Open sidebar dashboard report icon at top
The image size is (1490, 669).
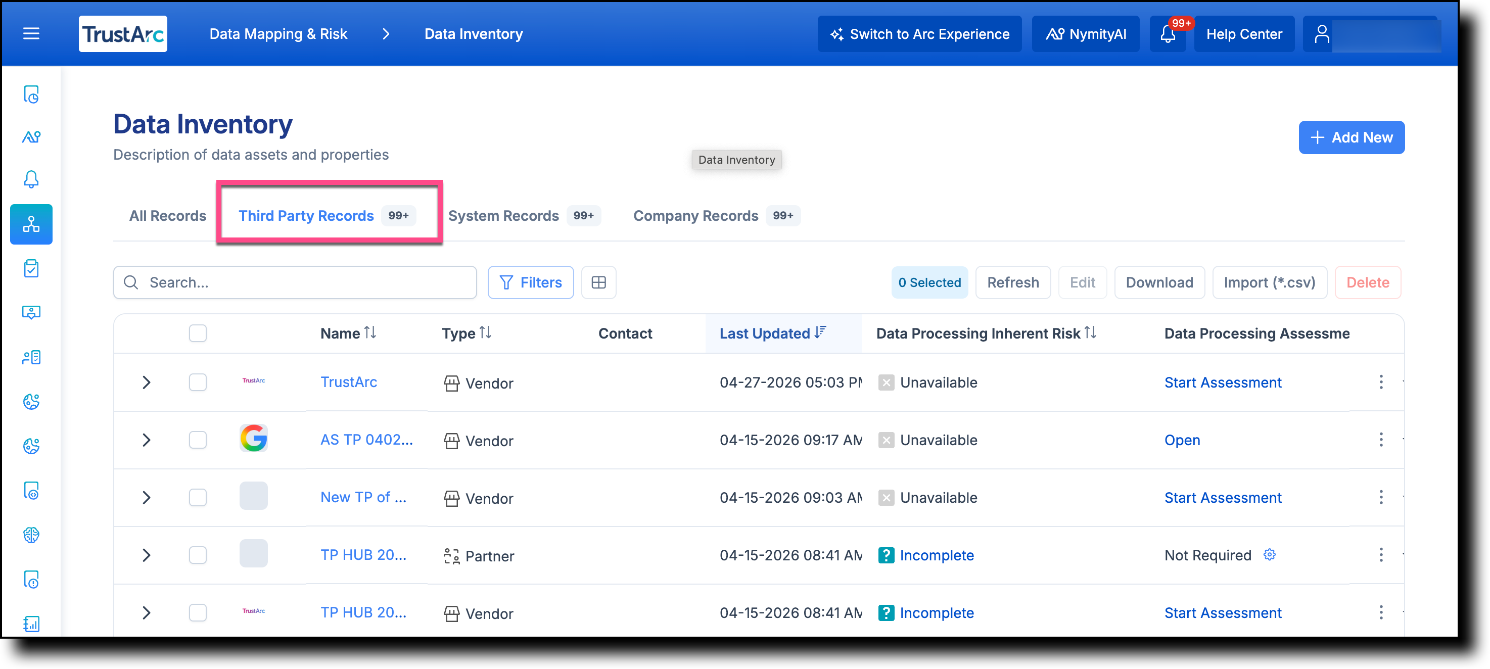click(x=31, y=94)
